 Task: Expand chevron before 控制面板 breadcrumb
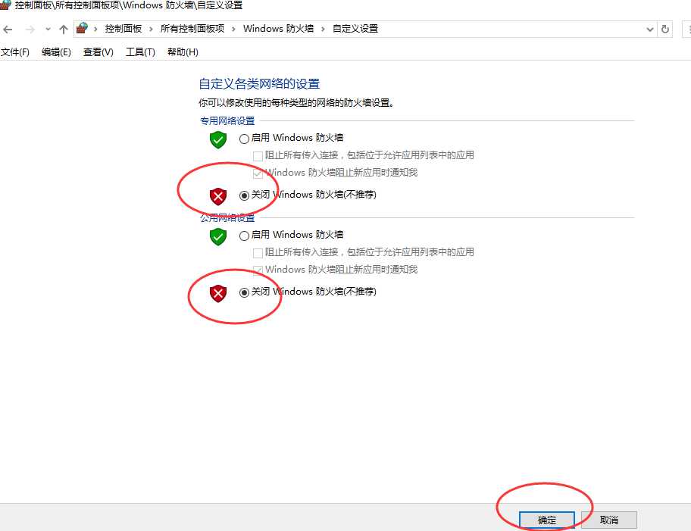pos(95,29)
